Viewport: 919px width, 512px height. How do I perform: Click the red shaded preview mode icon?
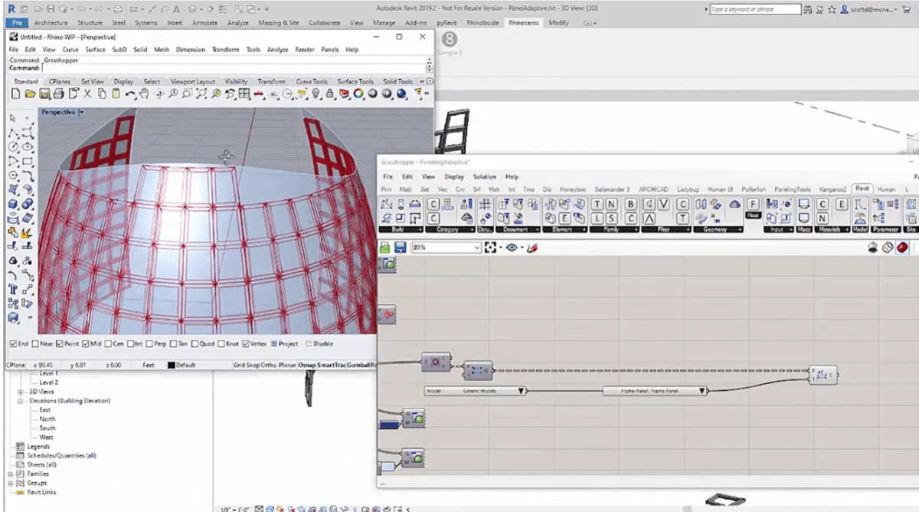click(x=903, y=248)
